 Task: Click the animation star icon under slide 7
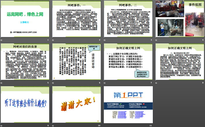point(105,83)
